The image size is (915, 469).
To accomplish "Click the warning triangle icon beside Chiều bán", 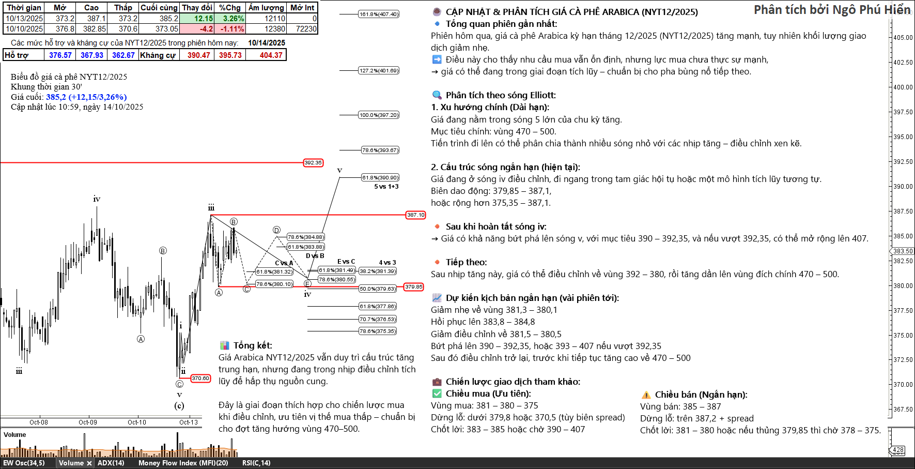I will click(x=646, y=395).
